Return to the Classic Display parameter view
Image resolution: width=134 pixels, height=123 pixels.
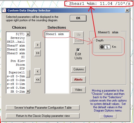click(x=43, y=116)
